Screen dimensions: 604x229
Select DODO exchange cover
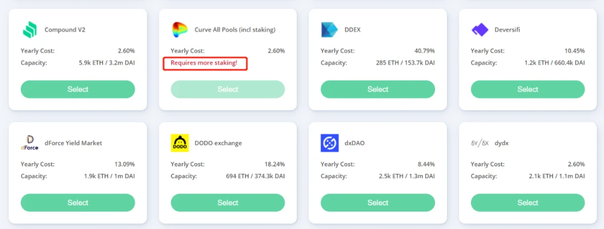pyautogui.click(x=228, y=202)
